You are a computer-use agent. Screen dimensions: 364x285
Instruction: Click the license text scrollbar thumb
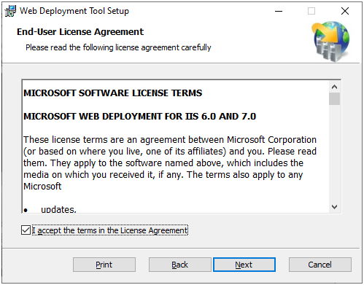[x=334, y=98]
